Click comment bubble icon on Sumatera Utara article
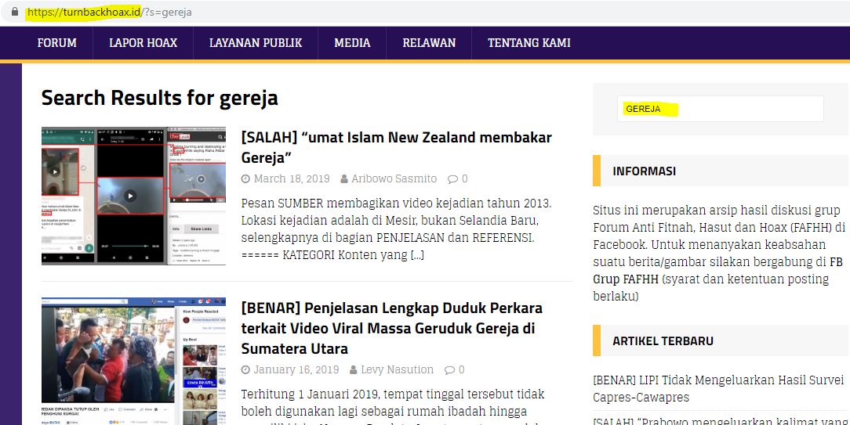The width and height of the screenshot is (850, 425). (449, 370)
